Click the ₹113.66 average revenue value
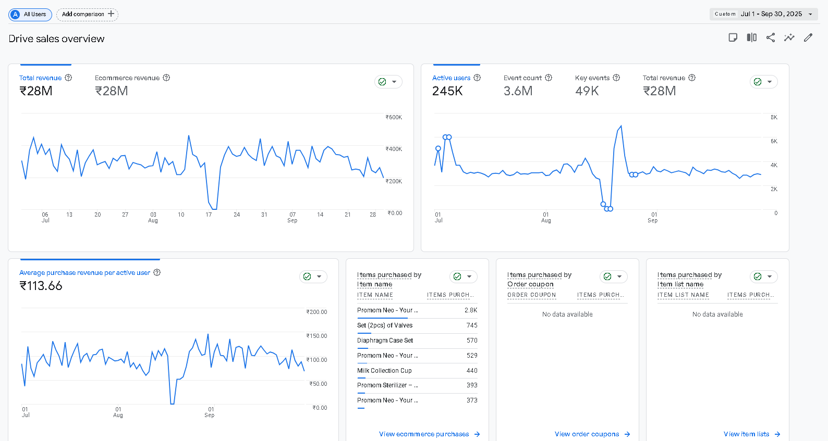 point(41,286)
